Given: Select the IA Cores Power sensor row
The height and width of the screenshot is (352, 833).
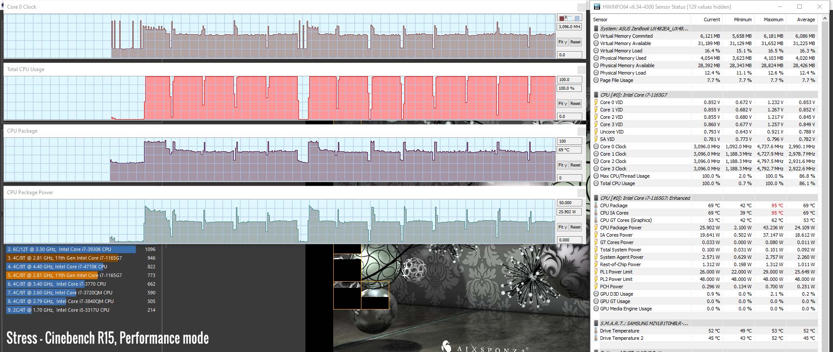Looking at the screenshot, I should (x=705, y=235).
